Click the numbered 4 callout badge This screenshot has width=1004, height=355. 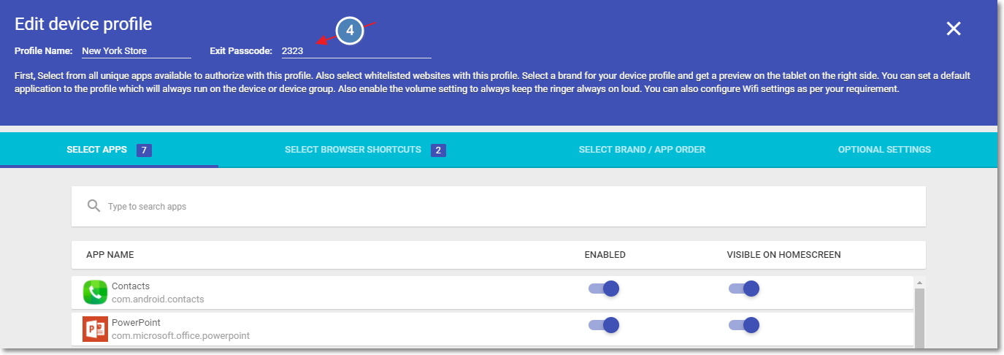point(350,31)
